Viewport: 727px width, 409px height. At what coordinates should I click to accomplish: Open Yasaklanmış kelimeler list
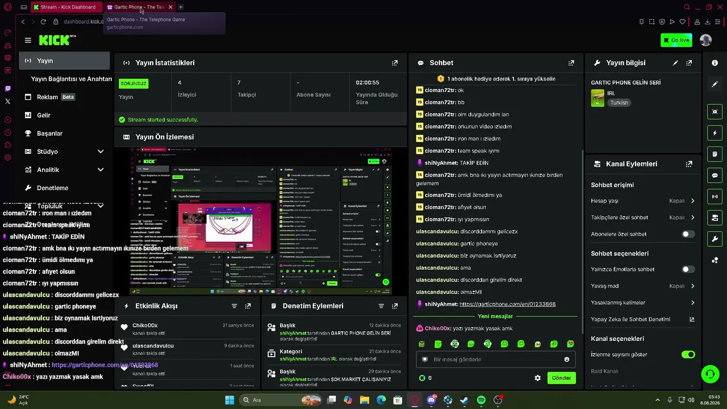(643, 303)
